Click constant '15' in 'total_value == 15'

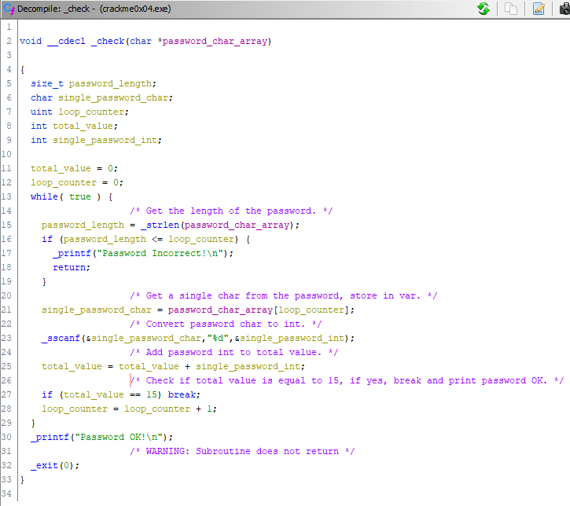152,395
